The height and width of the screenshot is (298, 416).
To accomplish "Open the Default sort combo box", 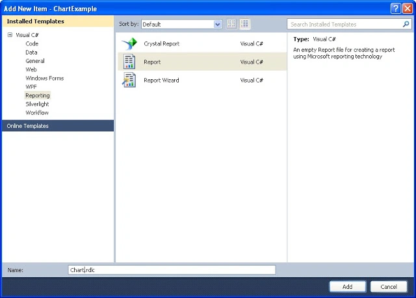I will click(x=182, y=25).
